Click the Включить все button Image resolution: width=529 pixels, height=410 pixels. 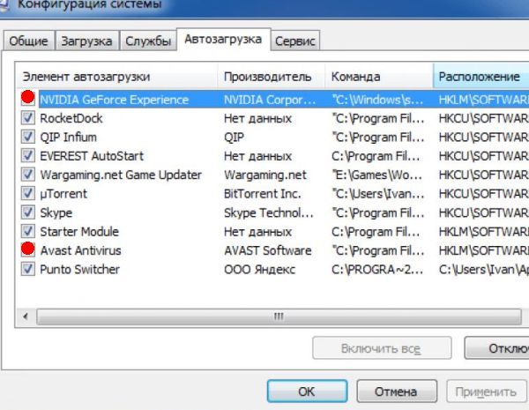coord(382,348)
